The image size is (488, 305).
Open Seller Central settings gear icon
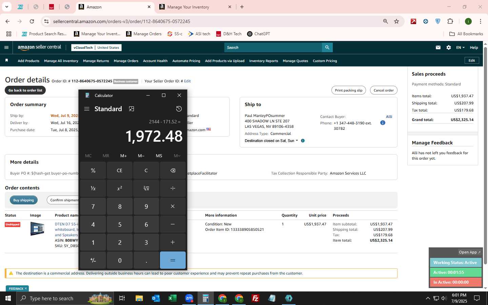point(449,47)
